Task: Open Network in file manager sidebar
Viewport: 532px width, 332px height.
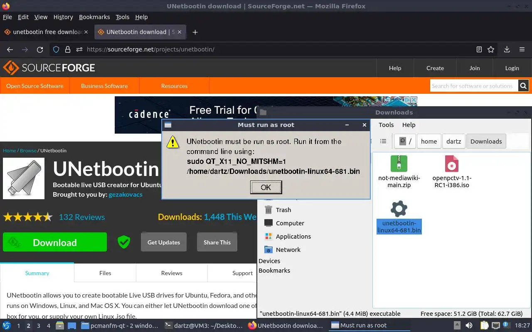Action: pos(282,249)
